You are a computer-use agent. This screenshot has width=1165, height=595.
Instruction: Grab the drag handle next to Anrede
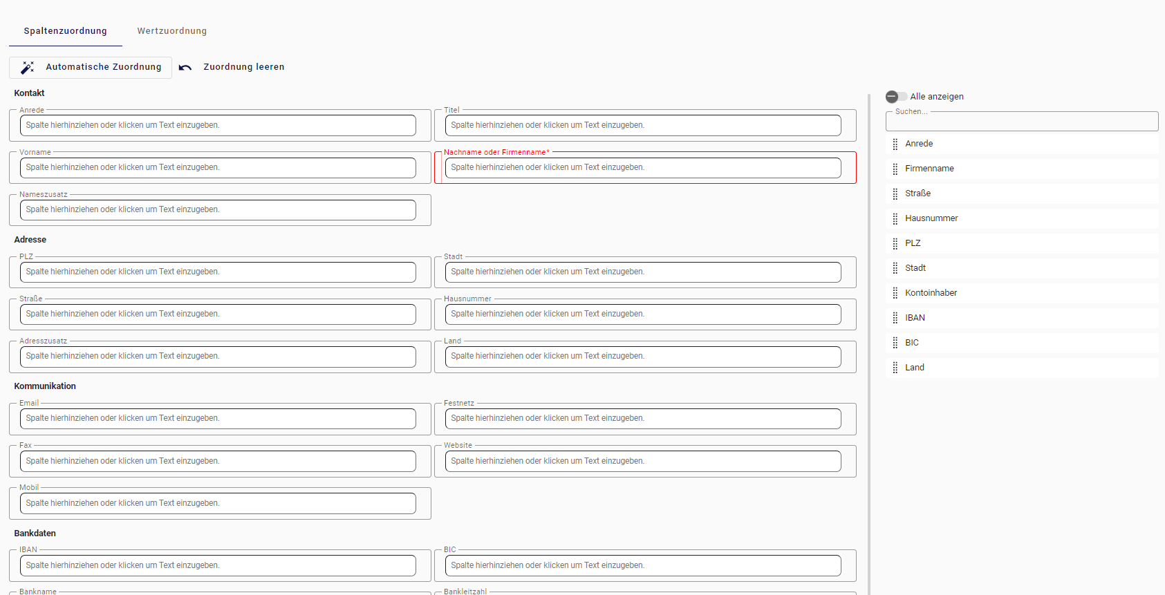pyautogui.click(x=895, y=144)
